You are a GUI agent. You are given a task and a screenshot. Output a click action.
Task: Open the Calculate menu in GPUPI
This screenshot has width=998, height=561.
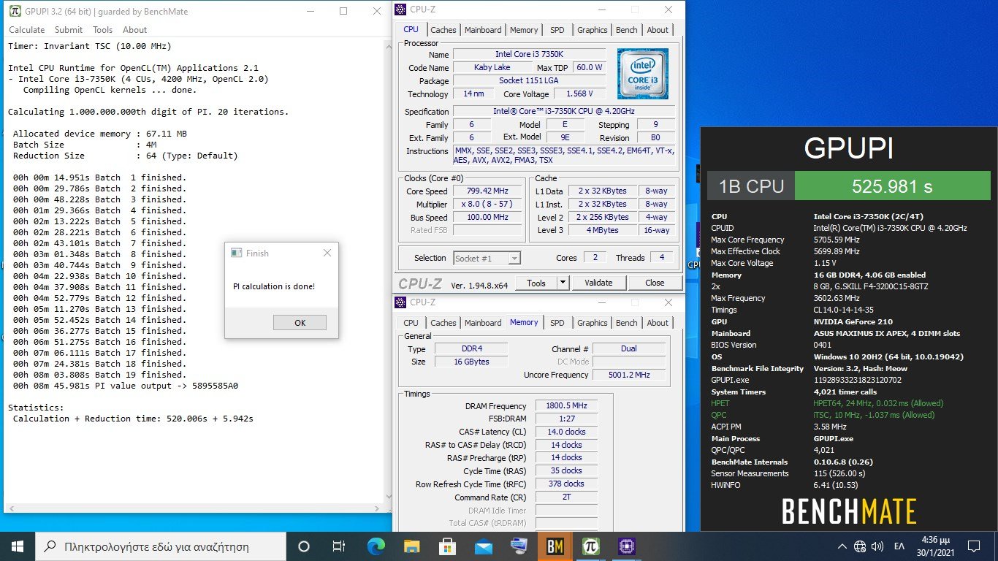point(26,30)
